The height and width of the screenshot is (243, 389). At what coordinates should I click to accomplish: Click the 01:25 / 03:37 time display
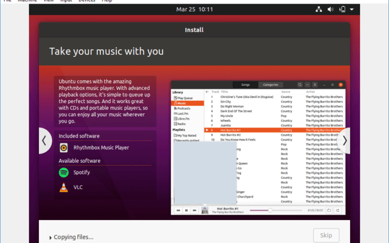(315, 210)
